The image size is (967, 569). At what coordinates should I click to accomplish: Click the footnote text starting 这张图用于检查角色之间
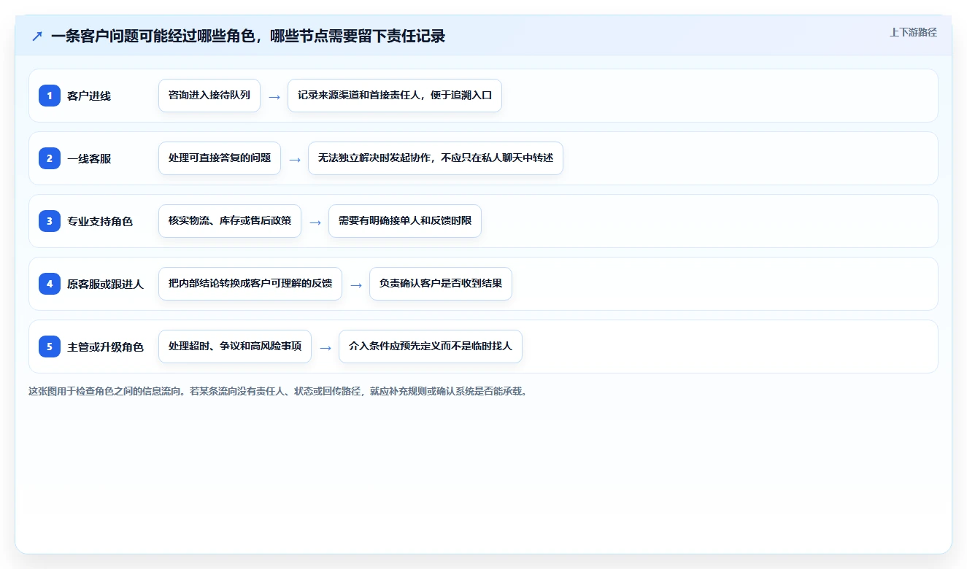pyautogui.click(x=277, y=391)
